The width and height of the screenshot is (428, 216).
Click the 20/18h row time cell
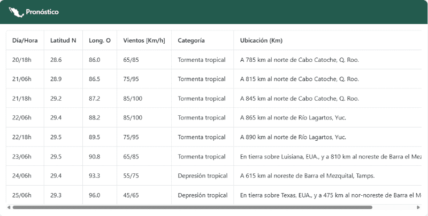tap(22, 60)
